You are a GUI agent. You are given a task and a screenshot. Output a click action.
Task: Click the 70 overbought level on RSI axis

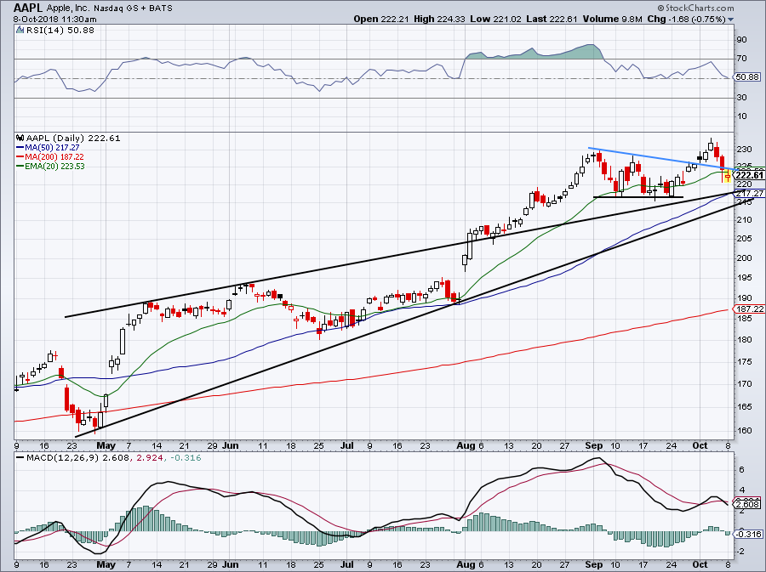coord(741,59)
